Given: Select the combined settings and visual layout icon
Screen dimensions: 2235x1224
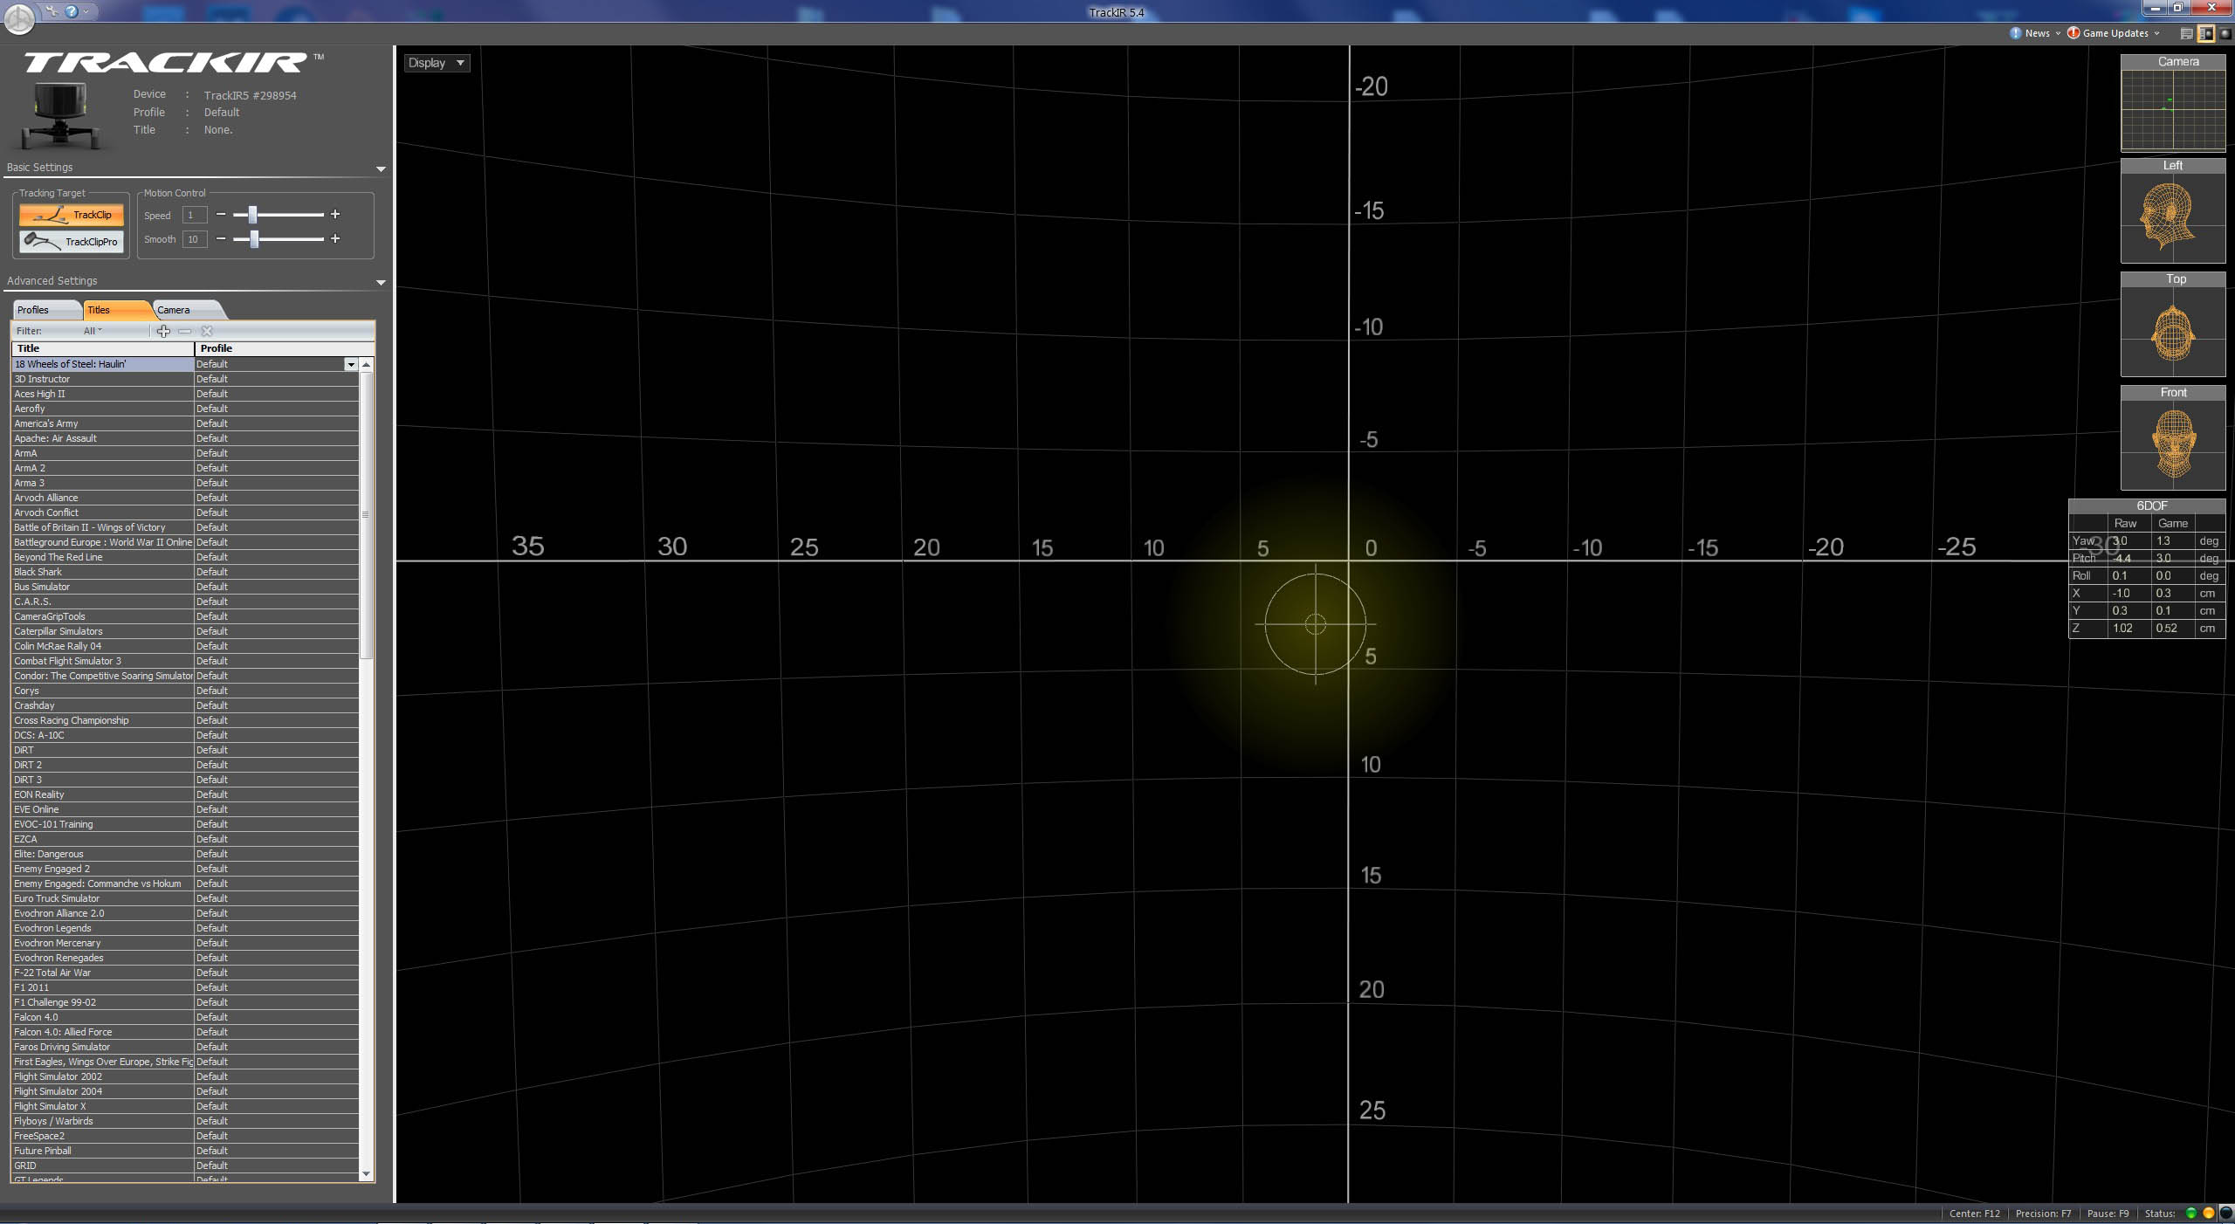Looking at the screenshot, I should click(2205, 33).
